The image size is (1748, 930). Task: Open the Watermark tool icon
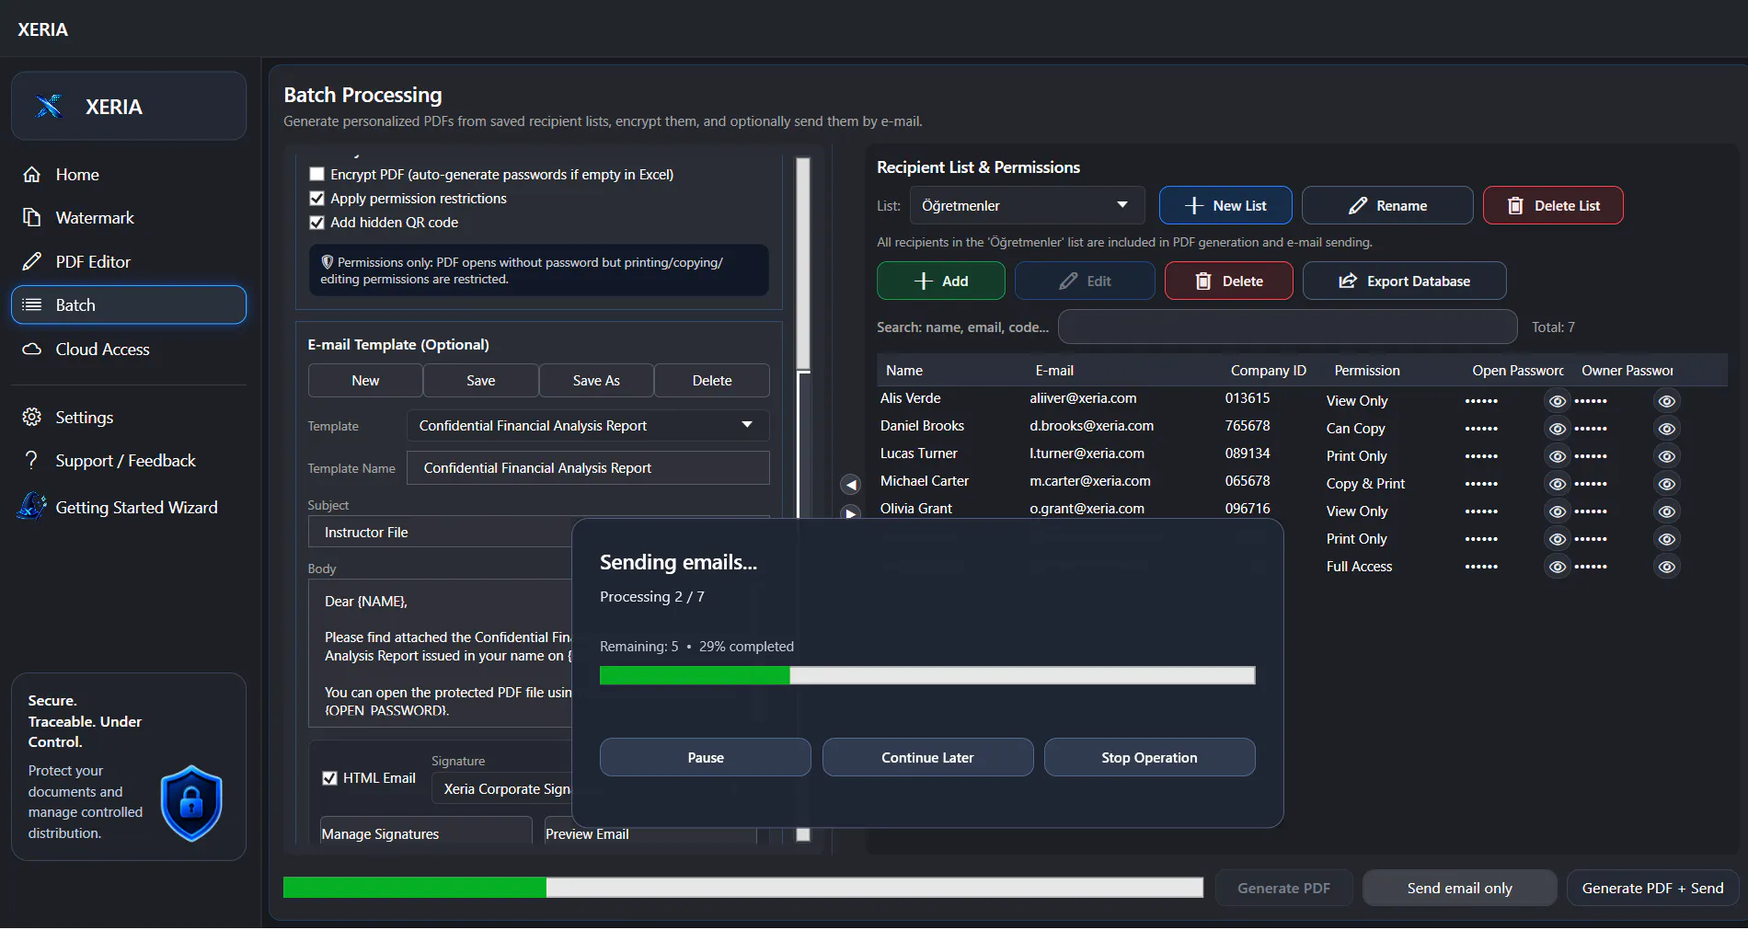[32, 218]
